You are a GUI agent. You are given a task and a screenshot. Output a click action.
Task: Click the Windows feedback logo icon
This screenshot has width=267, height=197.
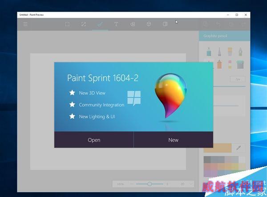[134, 98]
